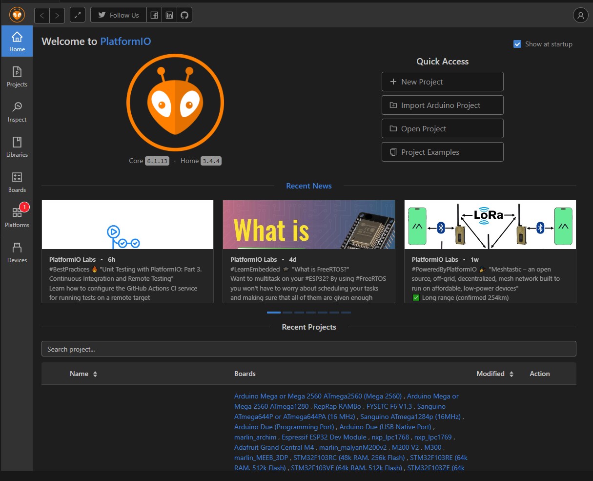Click the Project Examples button
Screen dimensions: 593x481
442,152
